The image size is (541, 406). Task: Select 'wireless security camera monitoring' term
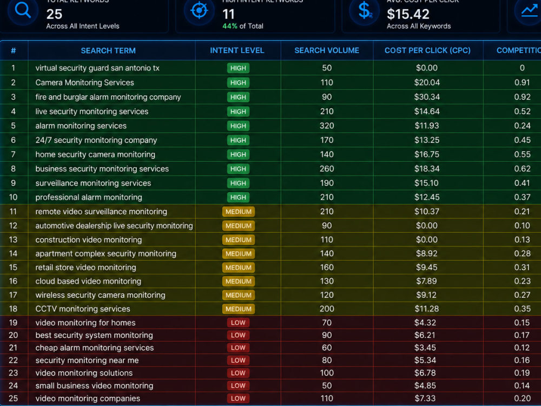point(100,295)
